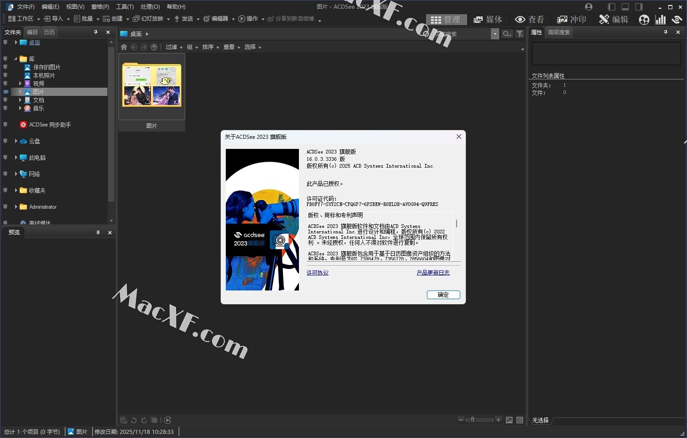The image size is (687, 438).
Task: Expand the 此电脑 tree node
Action: coord(16,158)
